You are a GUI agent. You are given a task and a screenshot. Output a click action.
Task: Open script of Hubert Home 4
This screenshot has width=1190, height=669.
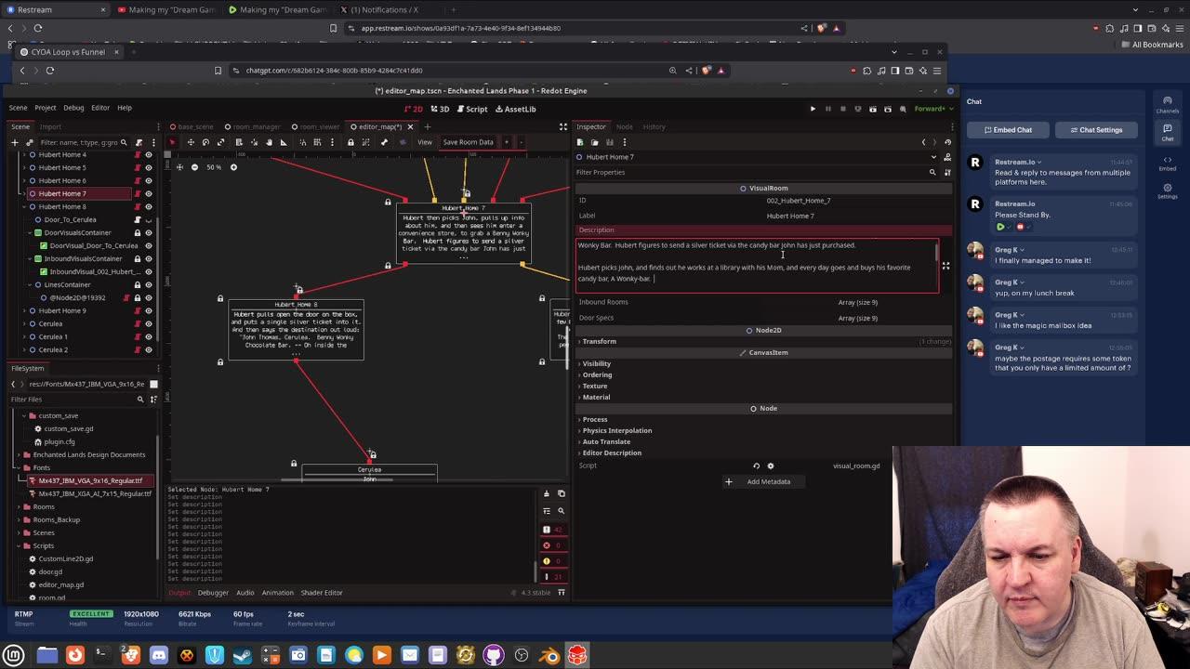(138, 154)
